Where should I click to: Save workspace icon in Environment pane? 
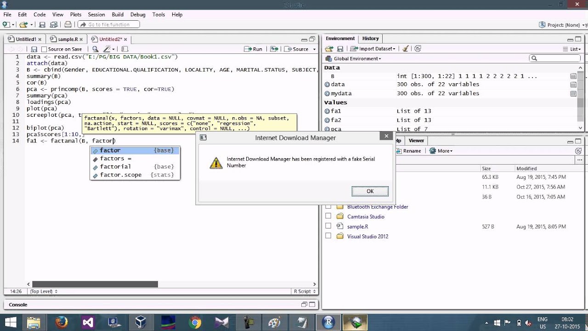coord(340,49)
